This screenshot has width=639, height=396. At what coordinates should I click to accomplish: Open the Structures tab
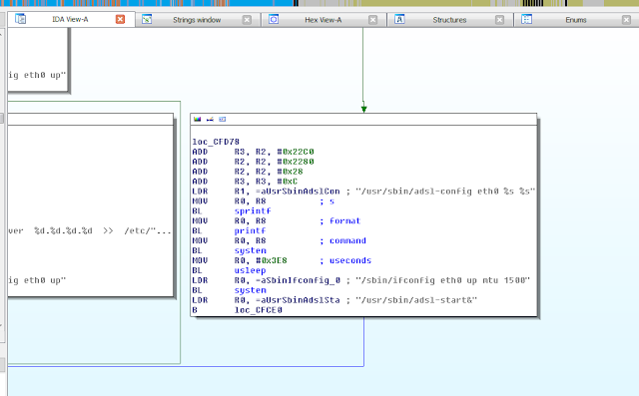coord(449,20)
